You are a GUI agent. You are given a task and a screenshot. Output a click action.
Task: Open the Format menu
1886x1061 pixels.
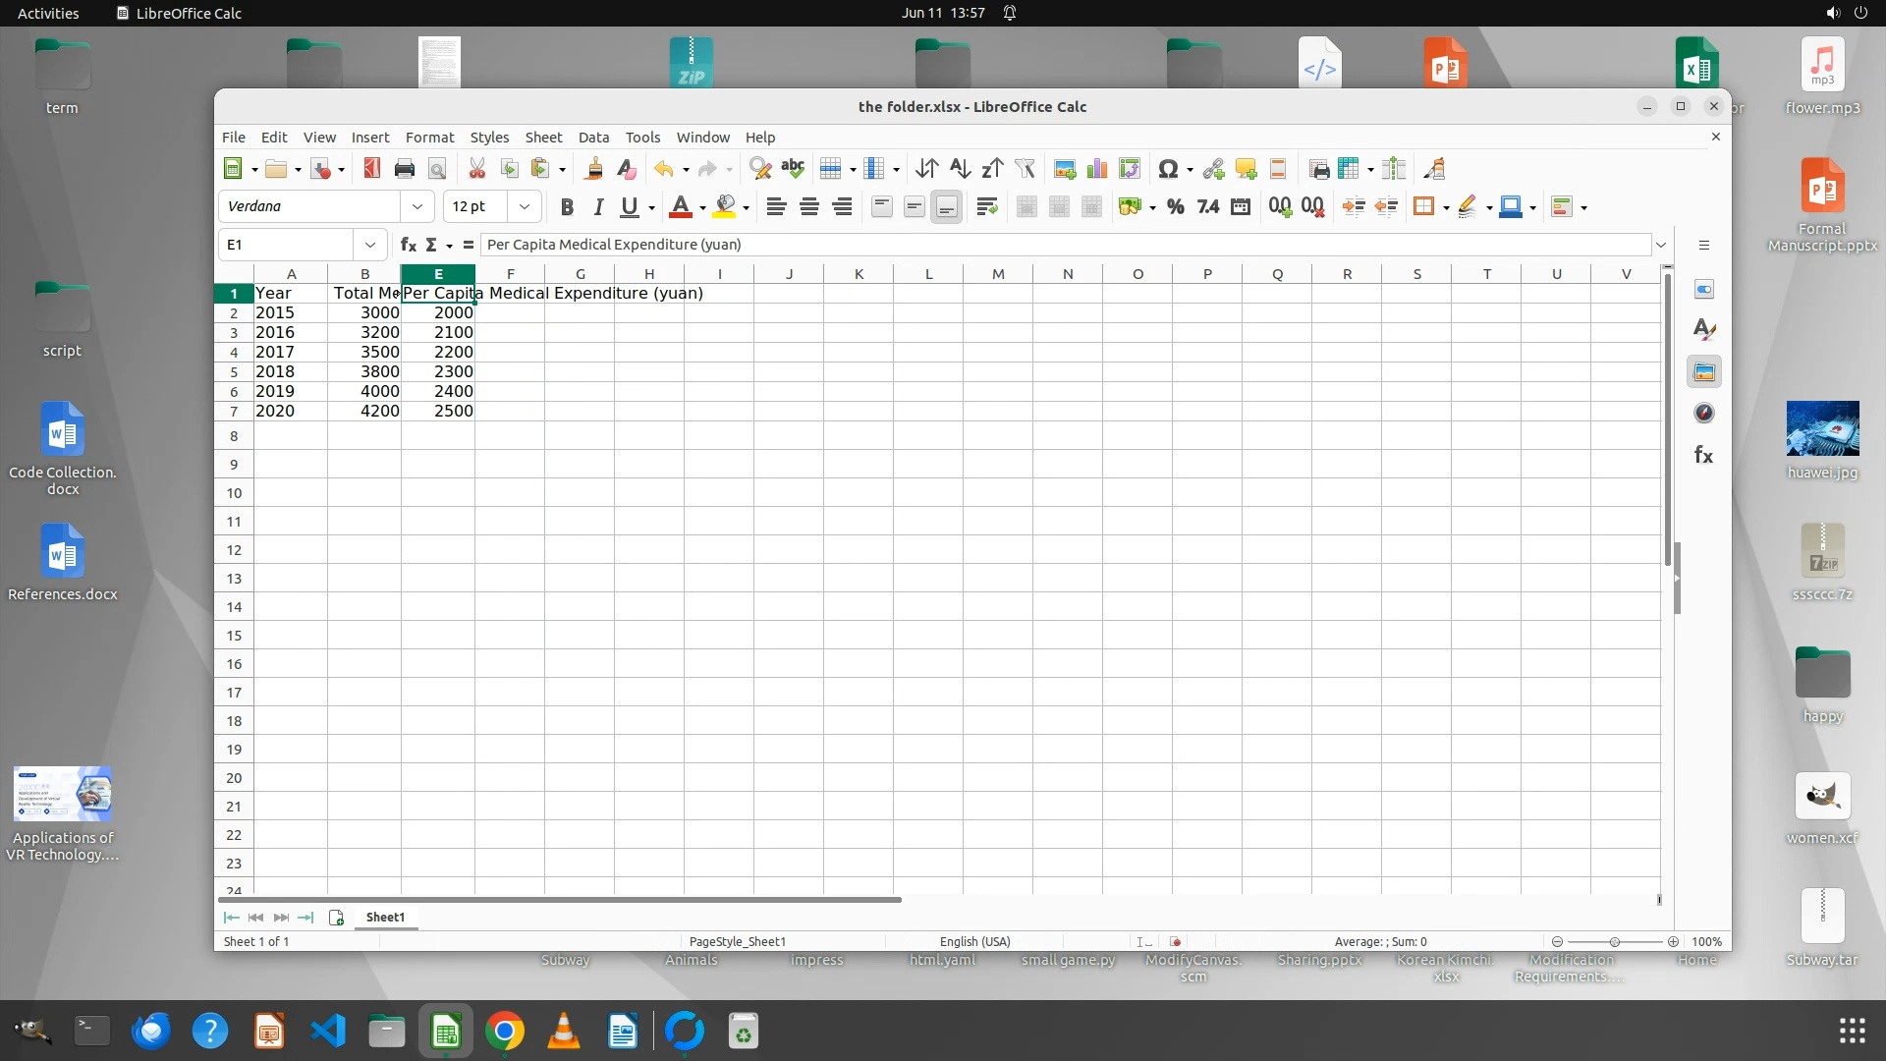(429, 138)
